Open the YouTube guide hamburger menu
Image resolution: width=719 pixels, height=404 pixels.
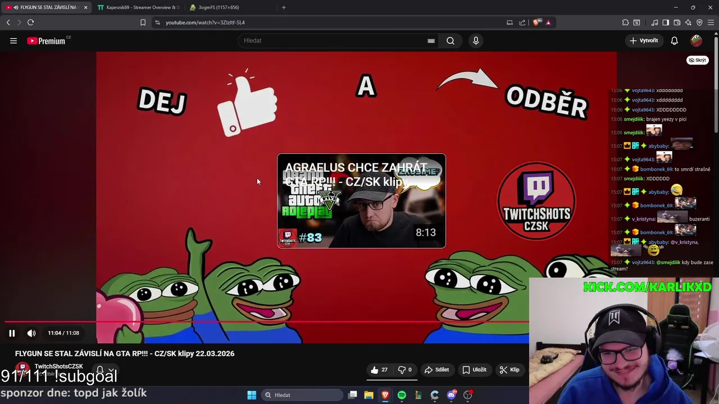click(x=13, y=40)
